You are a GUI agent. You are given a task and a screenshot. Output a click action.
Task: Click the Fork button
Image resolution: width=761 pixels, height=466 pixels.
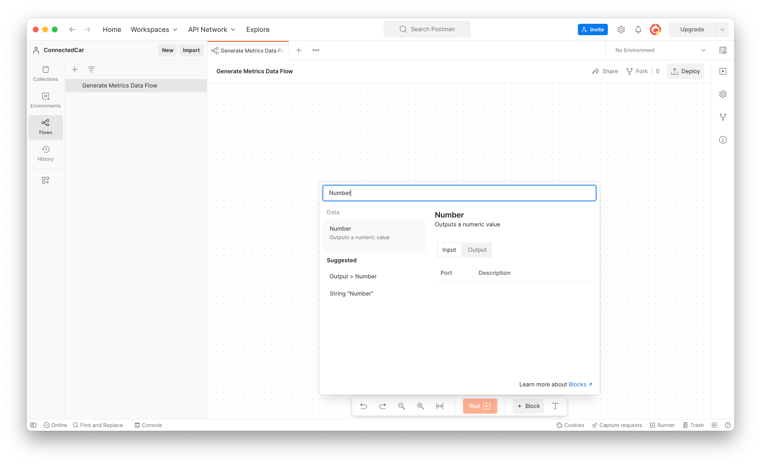click(637, 71)
